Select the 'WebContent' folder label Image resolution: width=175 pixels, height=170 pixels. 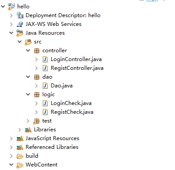(41, 165)
